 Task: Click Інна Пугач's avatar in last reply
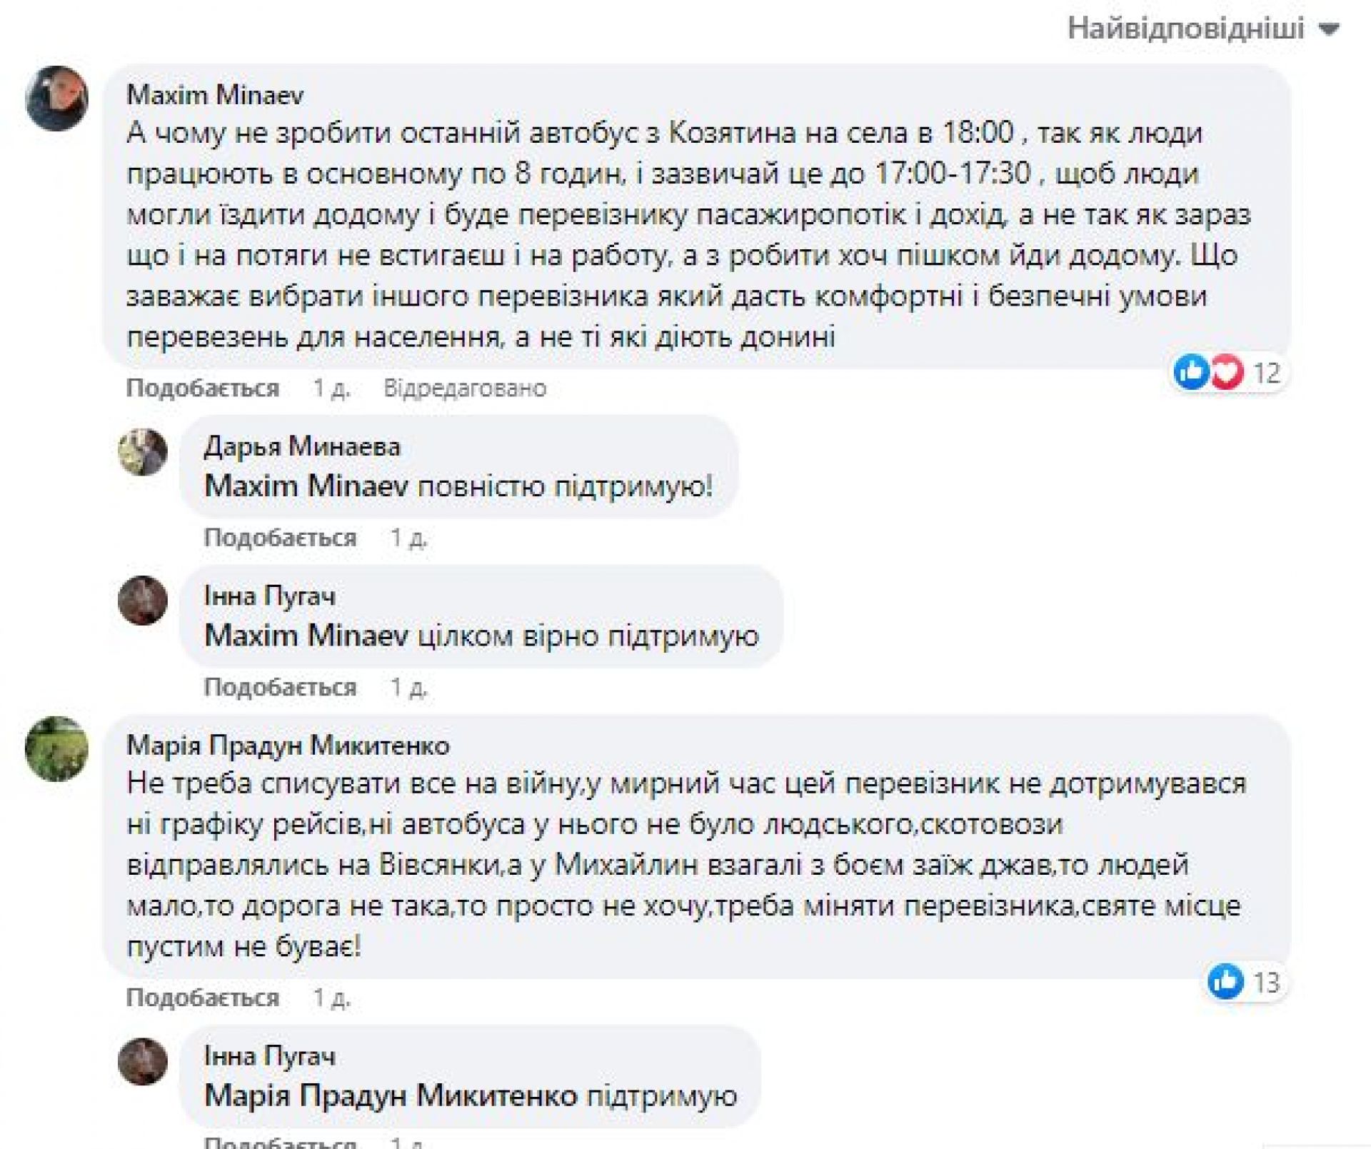143,1061
